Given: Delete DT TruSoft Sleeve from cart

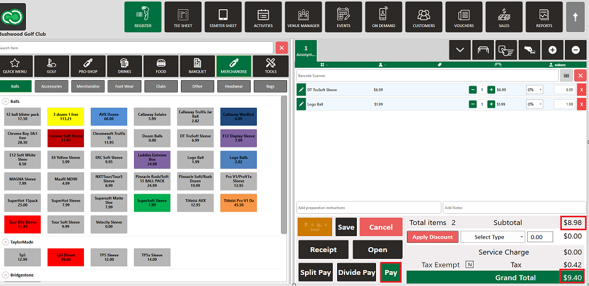Looking at the screenshot, I should [582, 90].
